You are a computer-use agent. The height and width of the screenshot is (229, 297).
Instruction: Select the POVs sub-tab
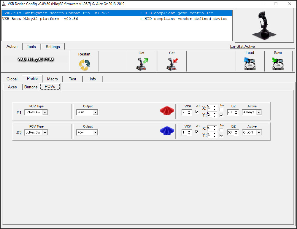click(x=50, y=87)
